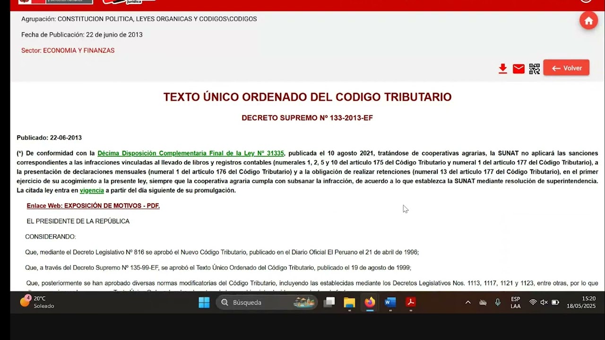Open the Windows Start menu

pos(204,302)
